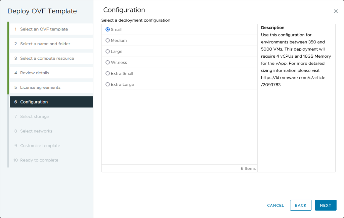Screen dimensions: 344x218
Task: Select the Small deployment configuration
Action: pyautogui.click(x=107, y=29)
